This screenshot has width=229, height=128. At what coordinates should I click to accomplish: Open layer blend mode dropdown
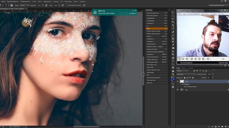[186, 74]
